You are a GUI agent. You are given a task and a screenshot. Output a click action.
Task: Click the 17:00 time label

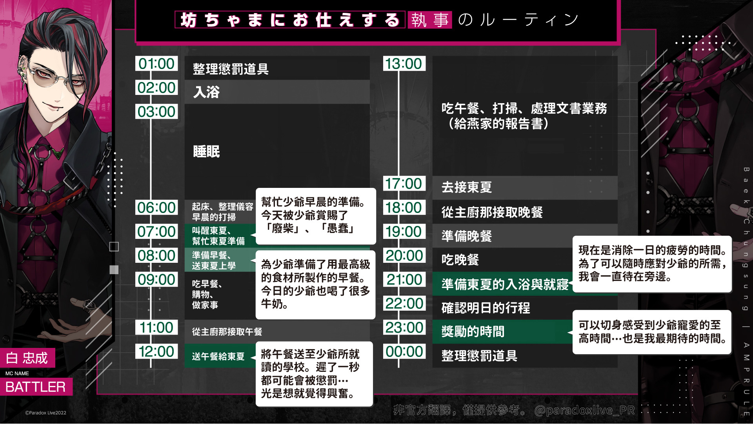[x=404, y=184]
